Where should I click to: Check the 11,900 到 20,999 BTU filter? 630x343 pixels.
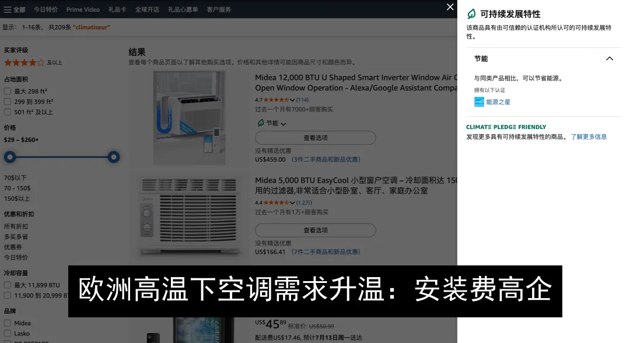(7, 295)
